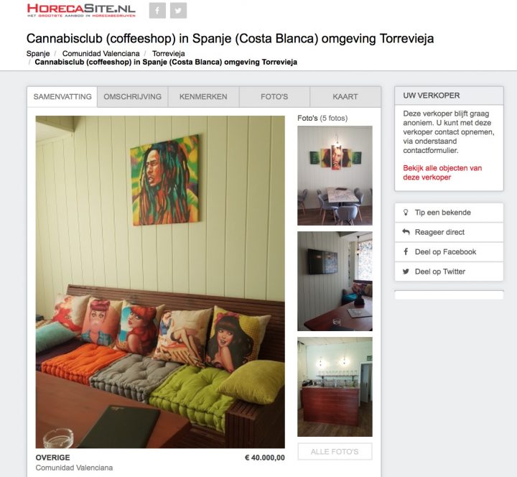Click the Facebook icon beside Deel op Facebook

coord(406,251)
